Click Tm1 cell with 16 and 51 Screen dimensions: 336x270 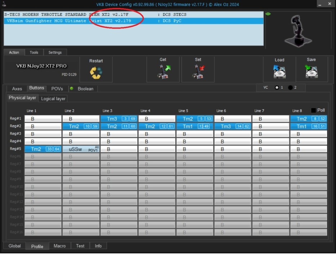click(309, 126)
